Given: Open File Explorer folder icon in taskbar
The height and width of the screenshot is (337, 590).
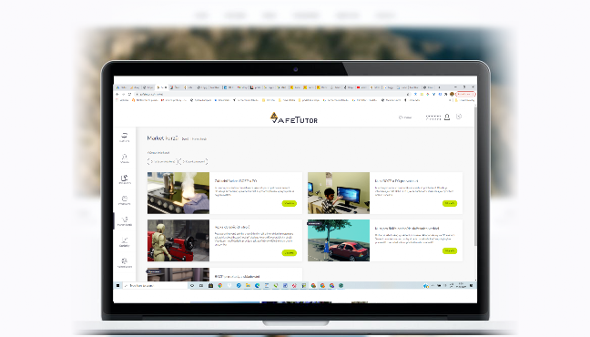Looking at the screenshot, I should click(x=248, y=286).
